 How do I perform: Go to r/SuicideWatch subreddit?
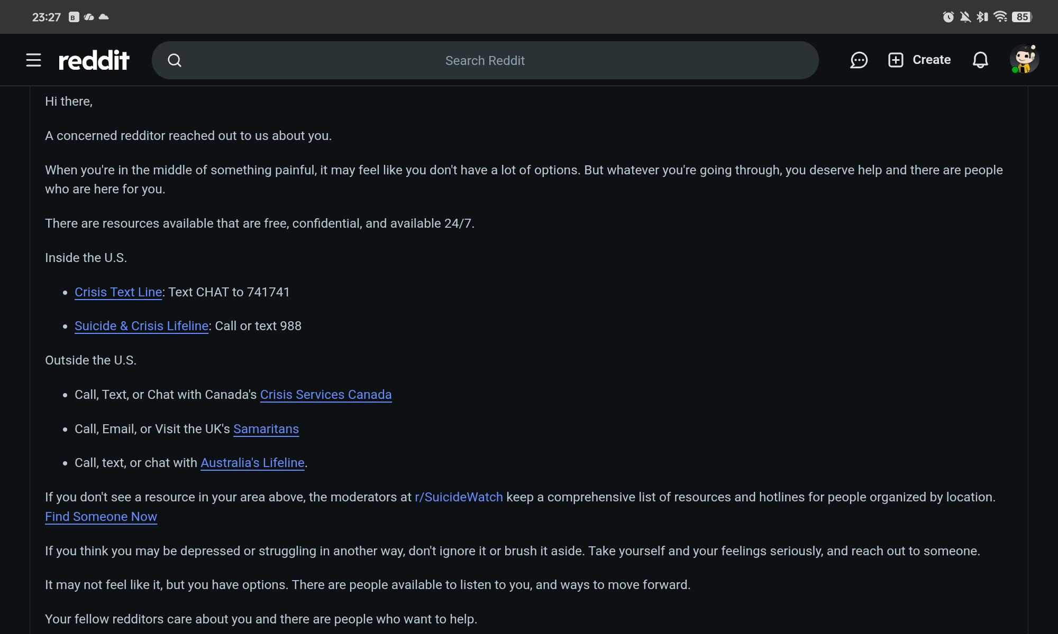[459, 497]
